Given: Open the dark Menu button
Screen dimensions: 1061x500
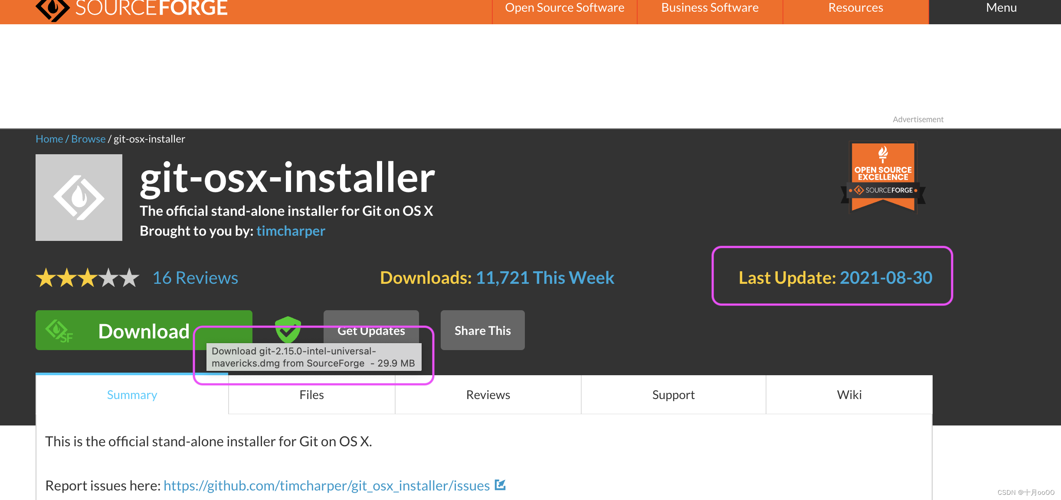Looking at the screenshot, I should 1001,8.
